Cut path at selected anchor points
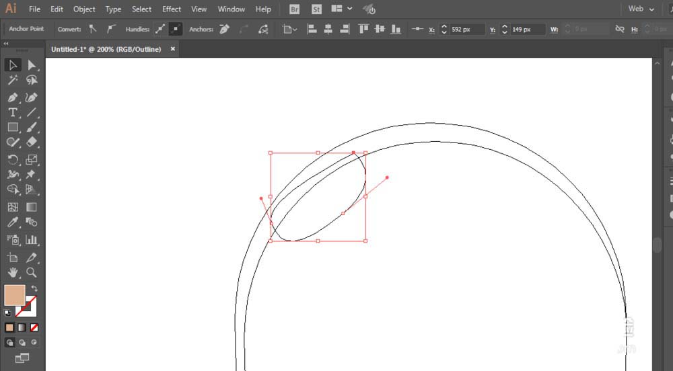 pyautogui.click(x=263, y=29)
